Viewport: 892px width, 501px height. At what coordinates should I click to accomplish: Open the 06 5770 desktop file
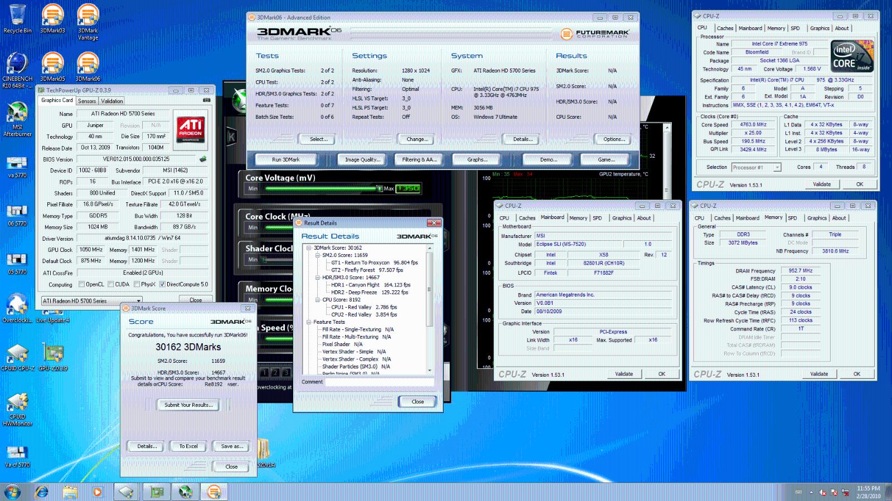pyautogui.click(x=17, y=215)
